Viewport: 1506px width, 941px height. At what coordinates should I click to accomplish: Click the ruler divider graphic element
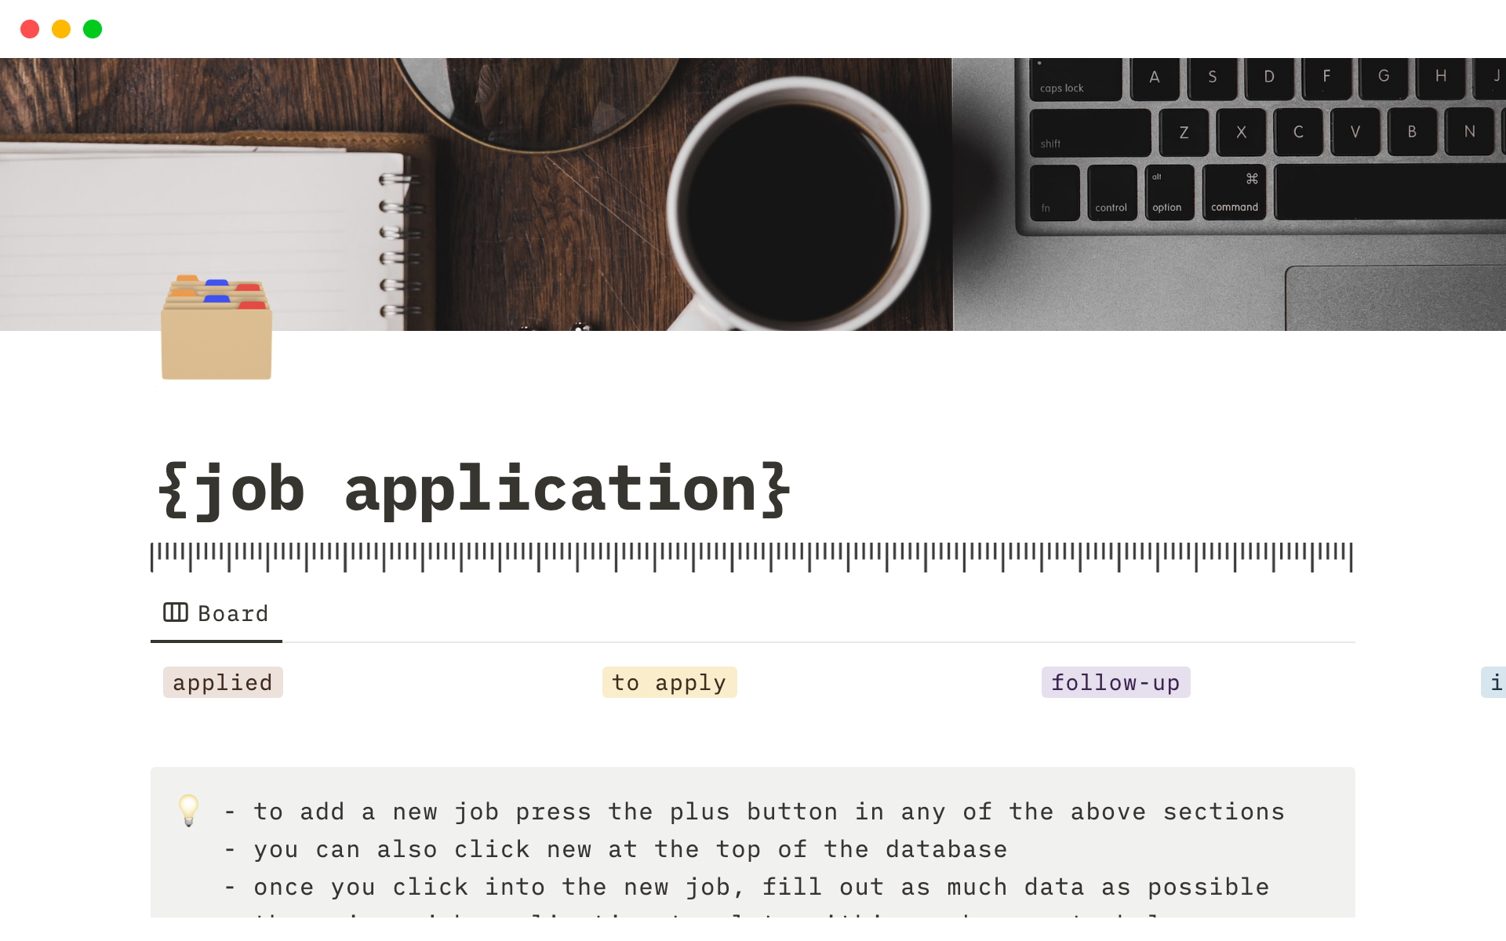click(752, 554)
